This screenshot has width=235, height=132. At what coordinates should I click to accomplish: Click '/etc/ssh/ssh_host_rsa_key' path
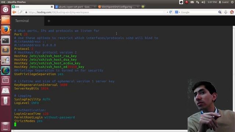tap(53, 56)
